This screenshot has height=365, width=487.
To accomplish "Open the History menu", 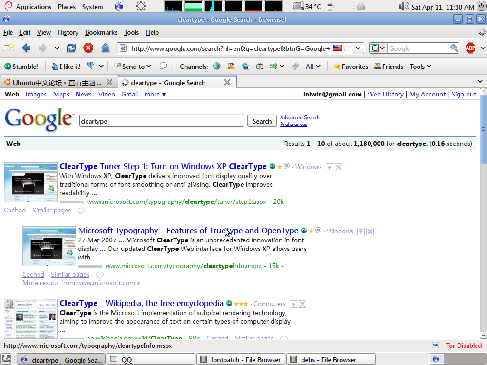I will click(68, 33).
